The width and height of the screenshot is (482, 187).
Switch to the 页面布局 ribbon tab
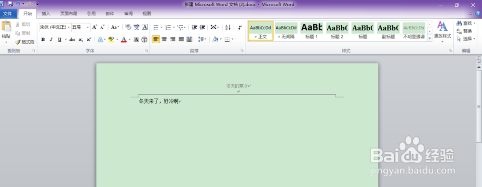[x=68, y=14]
